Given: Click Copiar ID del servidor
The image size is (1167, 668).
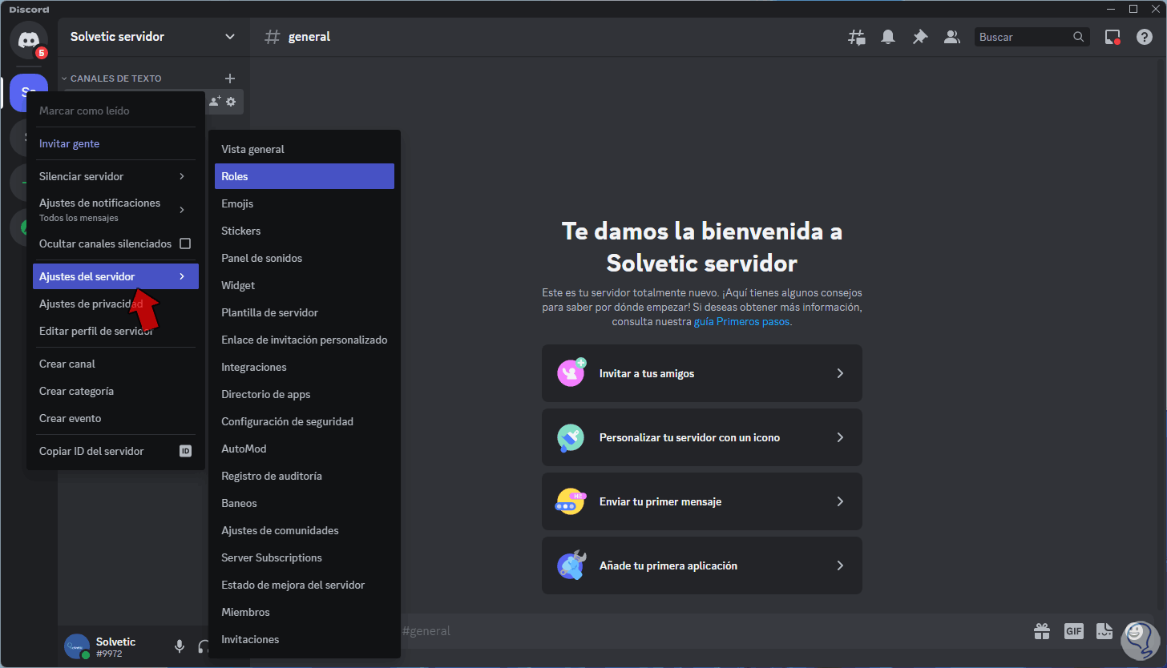Looking at the screenshot, I should click(115, 451).
